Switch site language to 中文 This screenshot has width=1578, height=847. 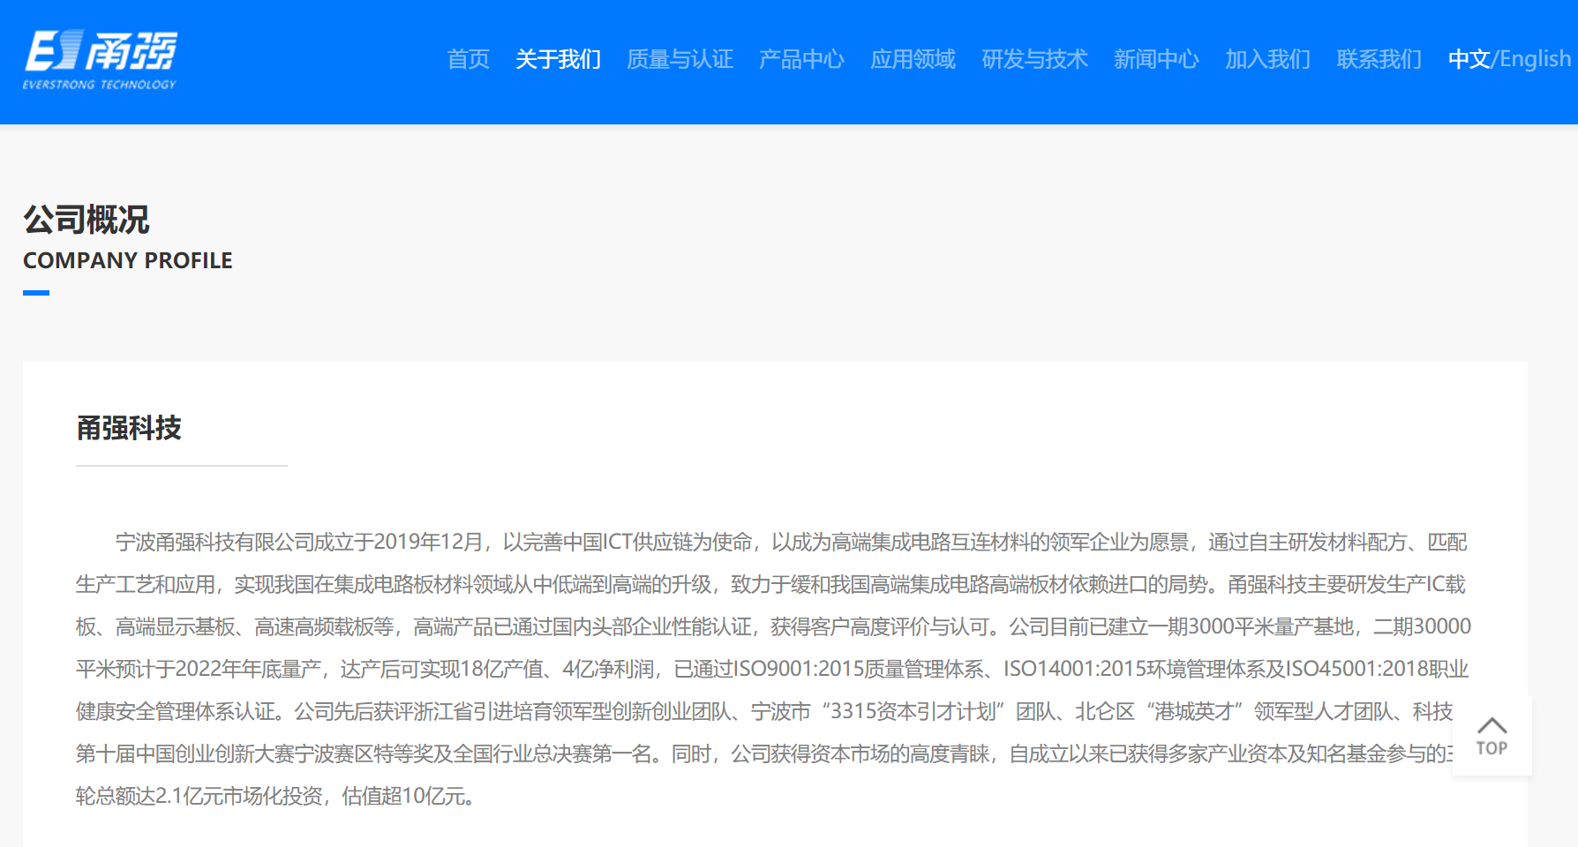click(x=1469, y=59)
